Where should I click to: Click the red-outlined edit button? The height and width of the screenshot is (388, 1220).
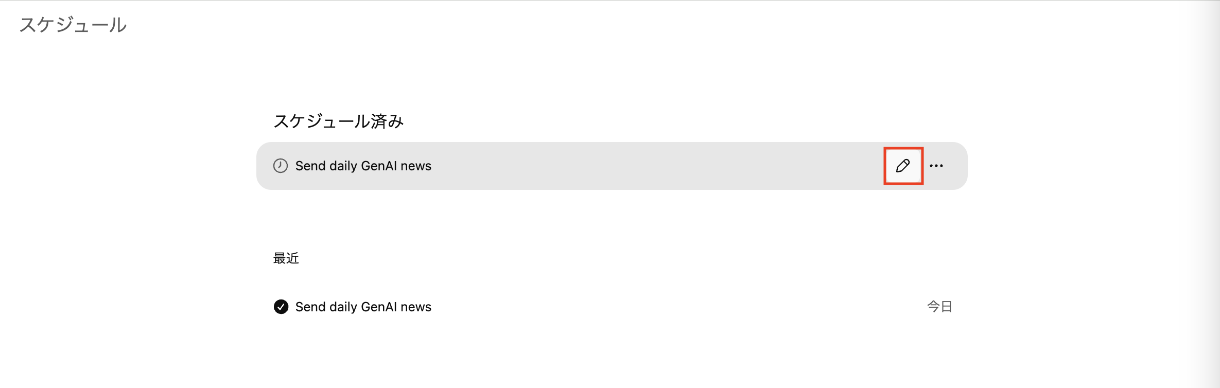tap(903, 166)
